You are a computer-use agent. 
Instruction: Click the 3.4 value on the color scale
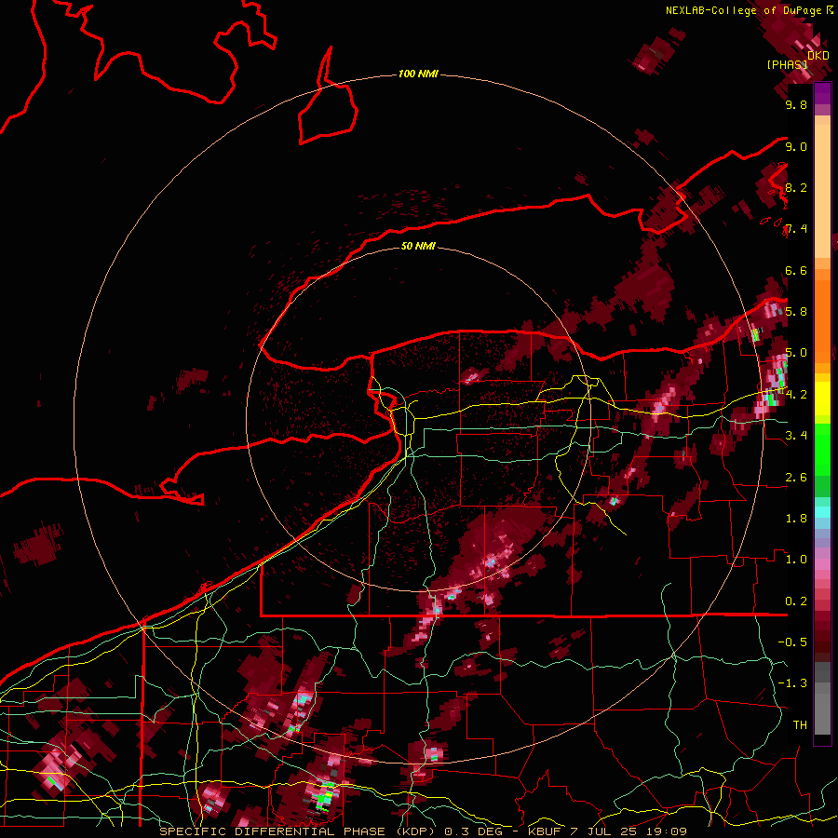click(796, 436)
